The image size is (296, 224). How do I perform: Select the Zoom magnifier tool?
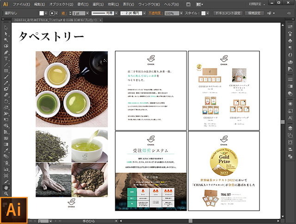6,193
